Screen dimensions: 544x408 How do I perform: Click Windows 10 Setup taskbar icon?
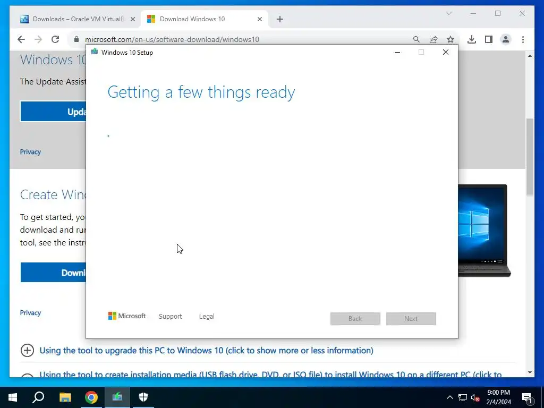(117, 397)
